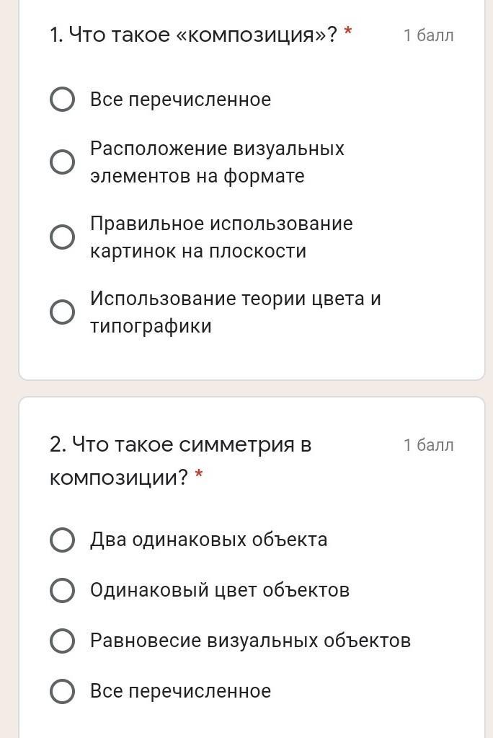Click label text «Все перечисленное» under composition question
Screen dimensions: 493x738
pyautogui.click(x=181, y=100)
